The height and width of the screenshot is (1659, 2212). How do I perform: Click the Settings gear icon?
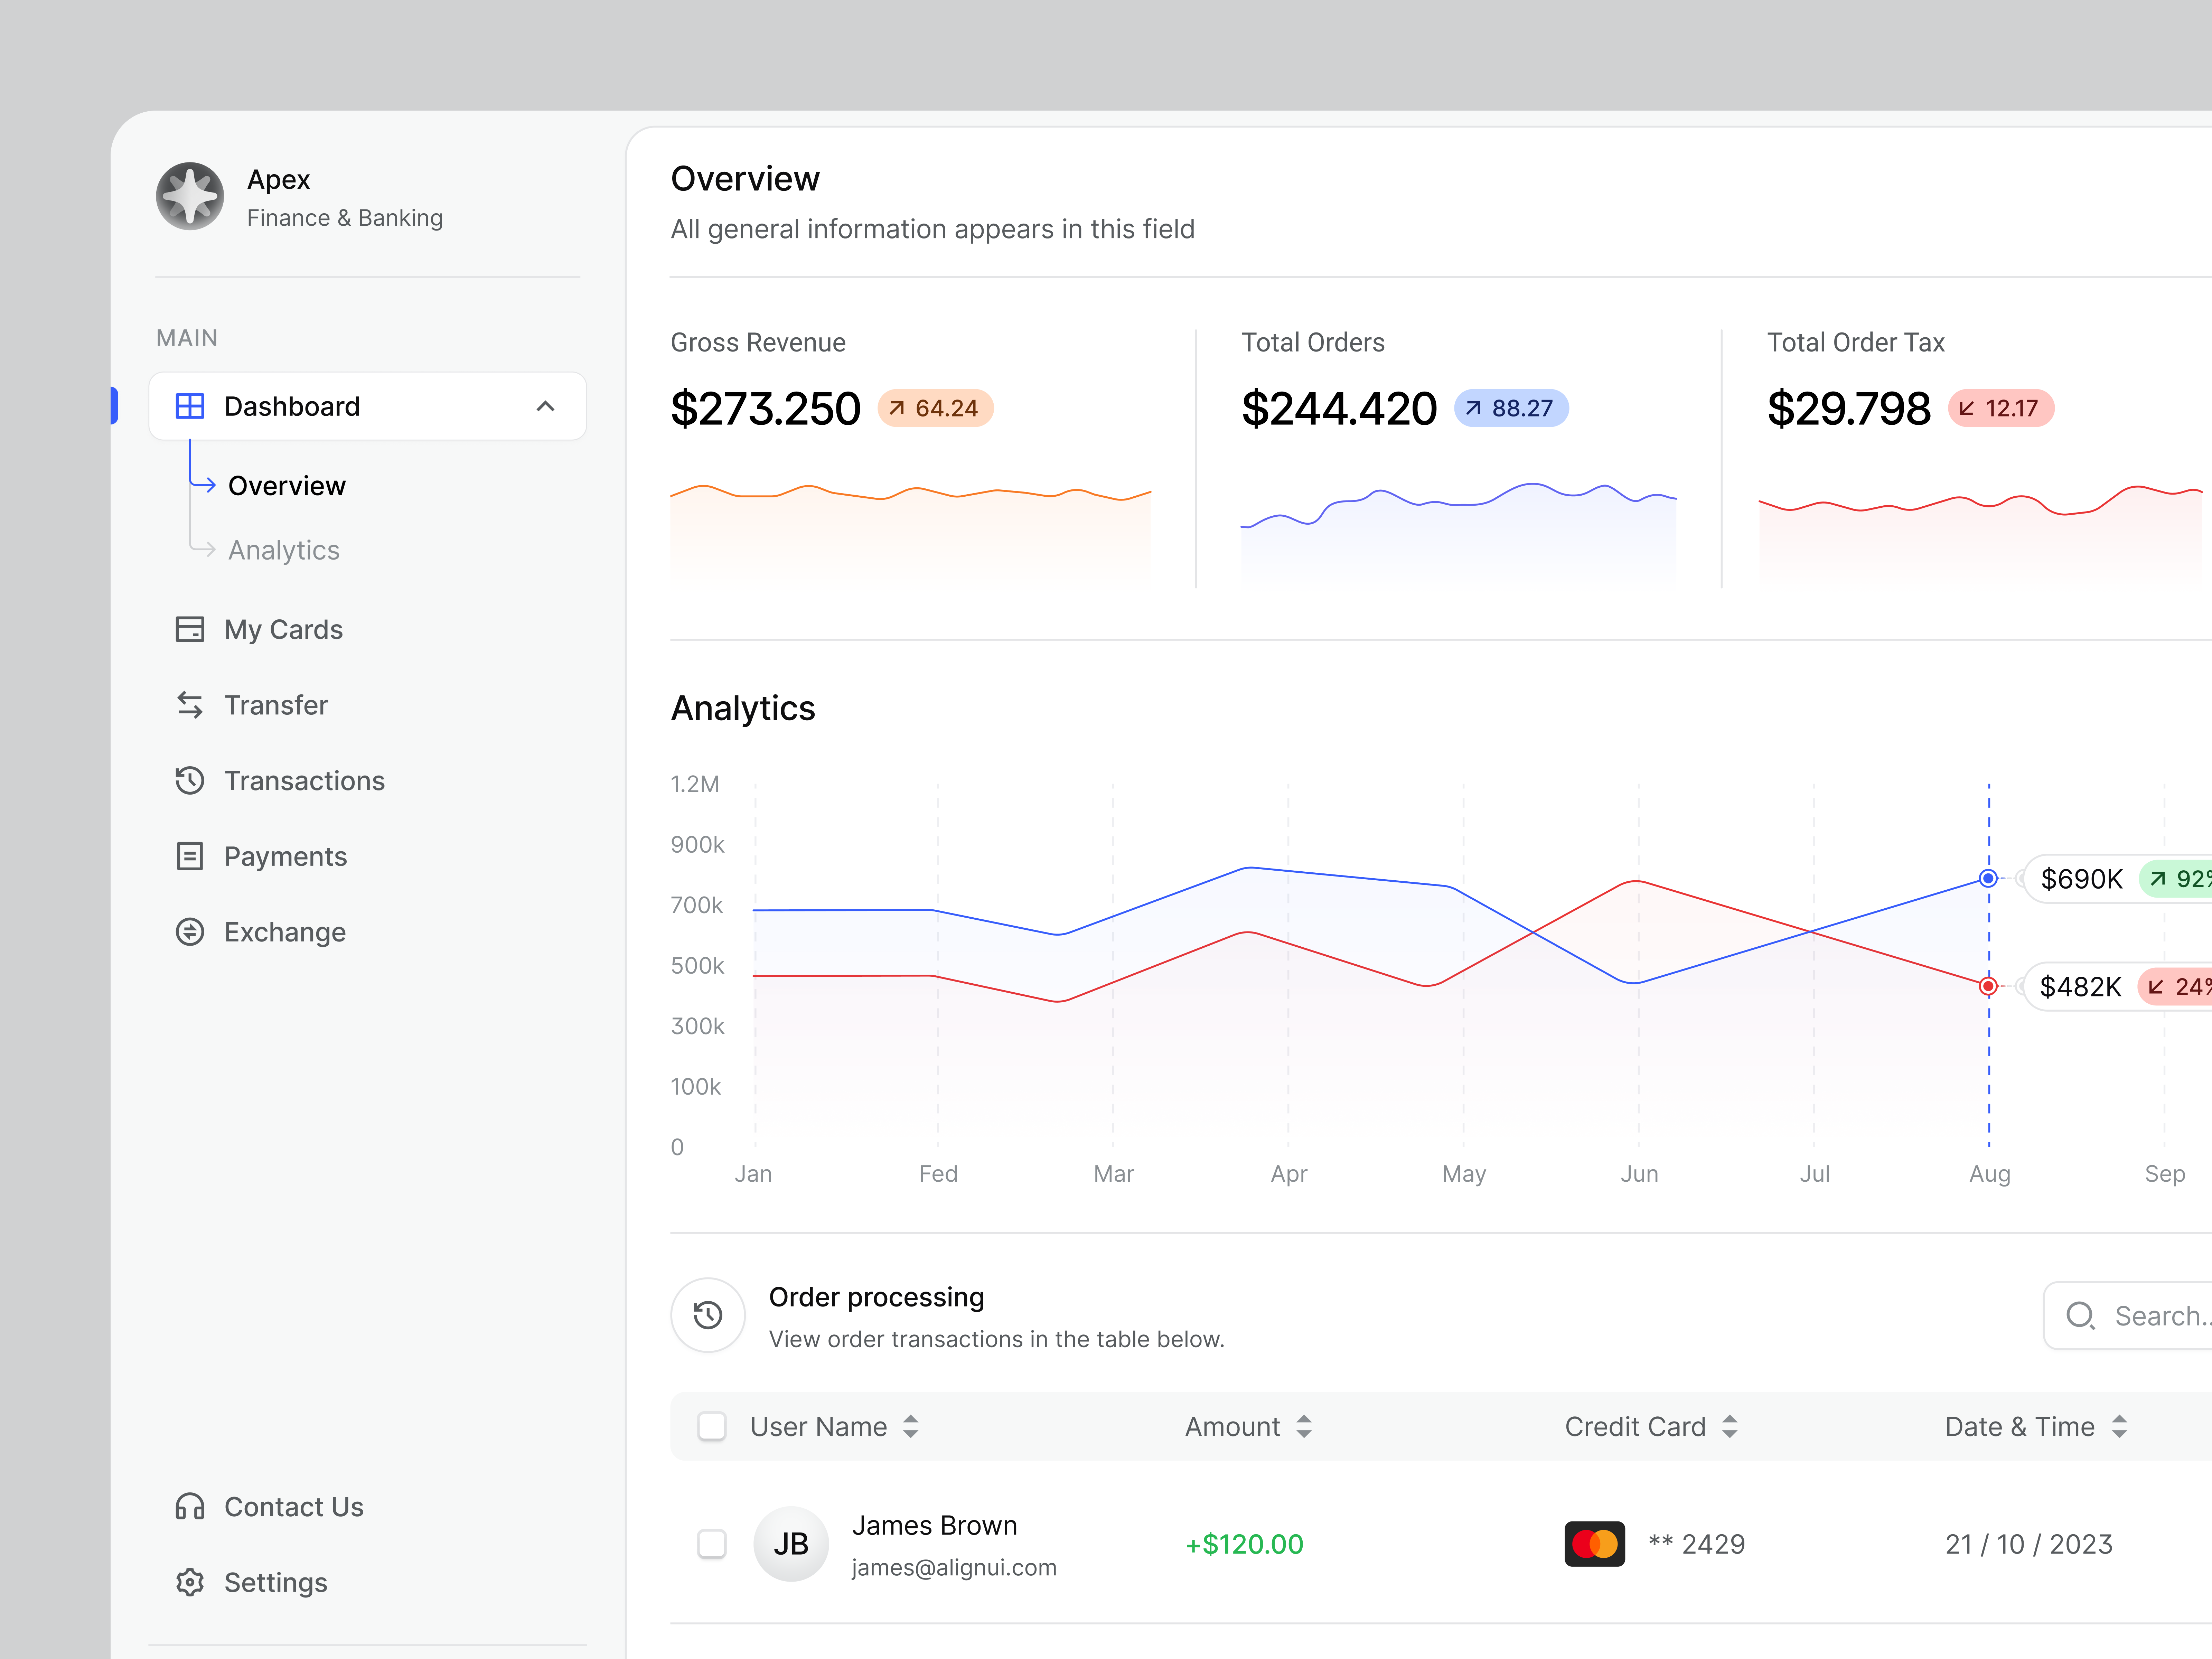point(190,1582)
